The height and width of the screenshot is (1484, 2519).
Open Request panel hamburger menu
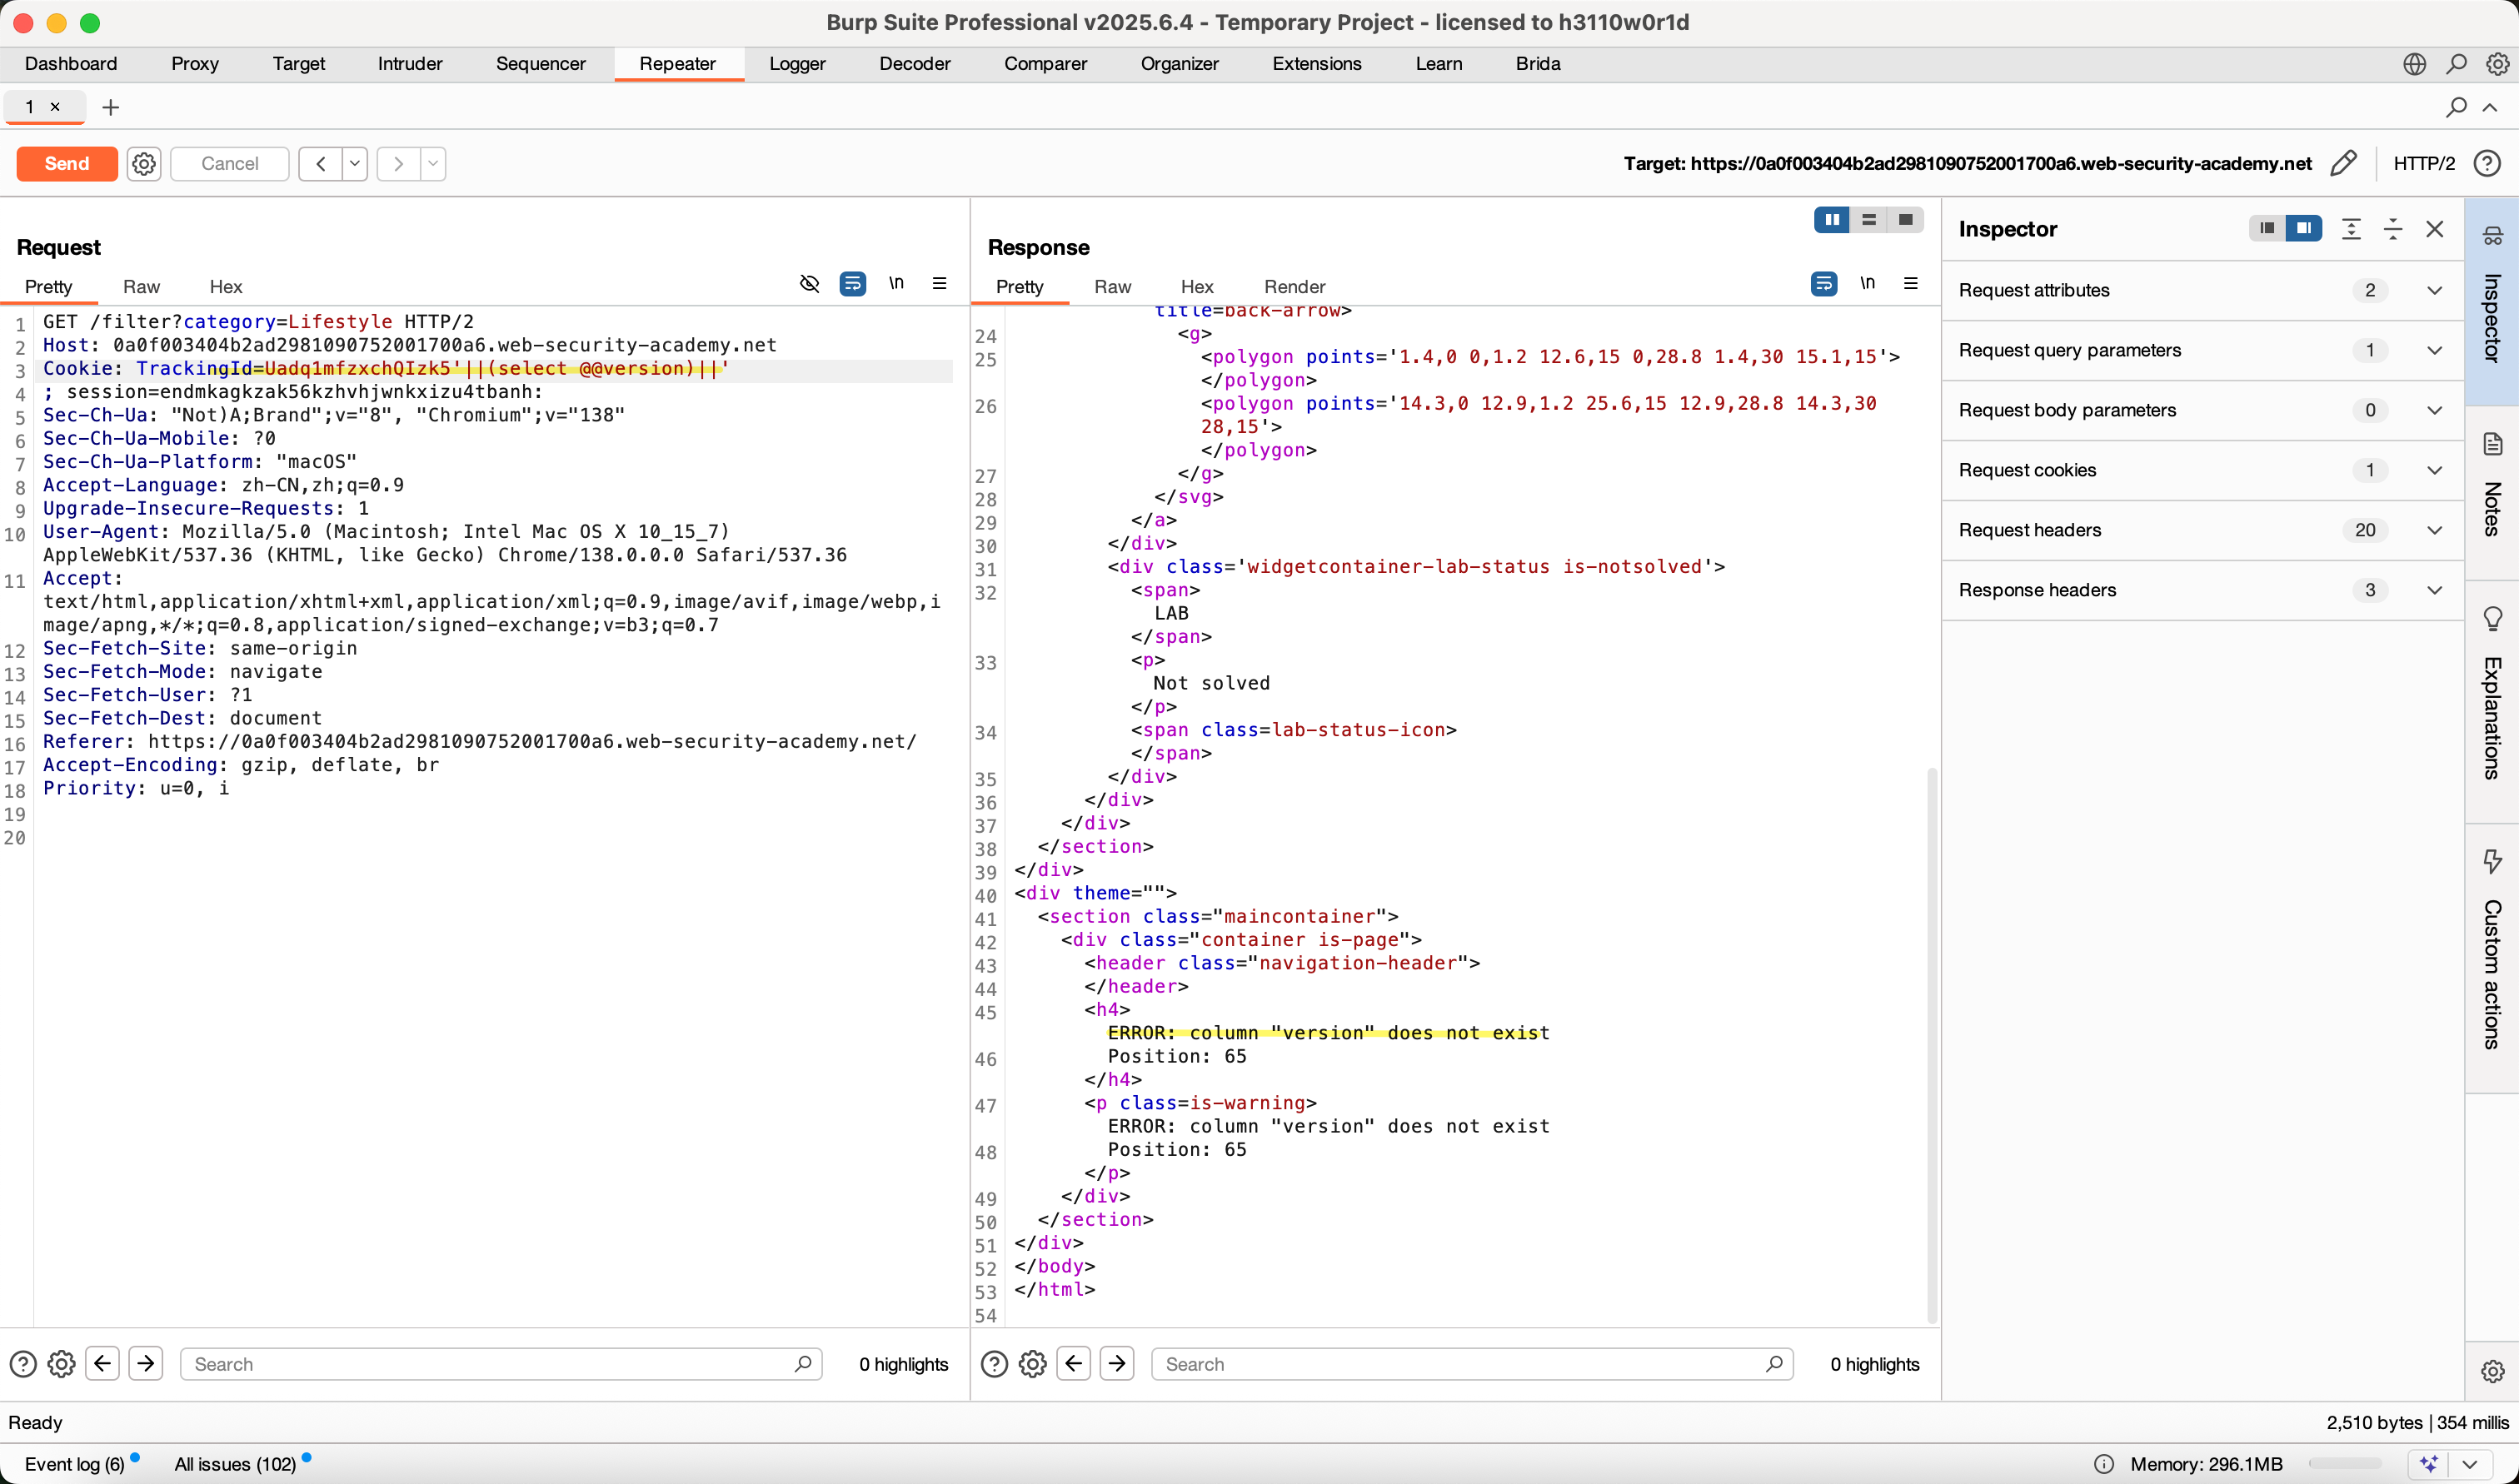tap(939, 283)
